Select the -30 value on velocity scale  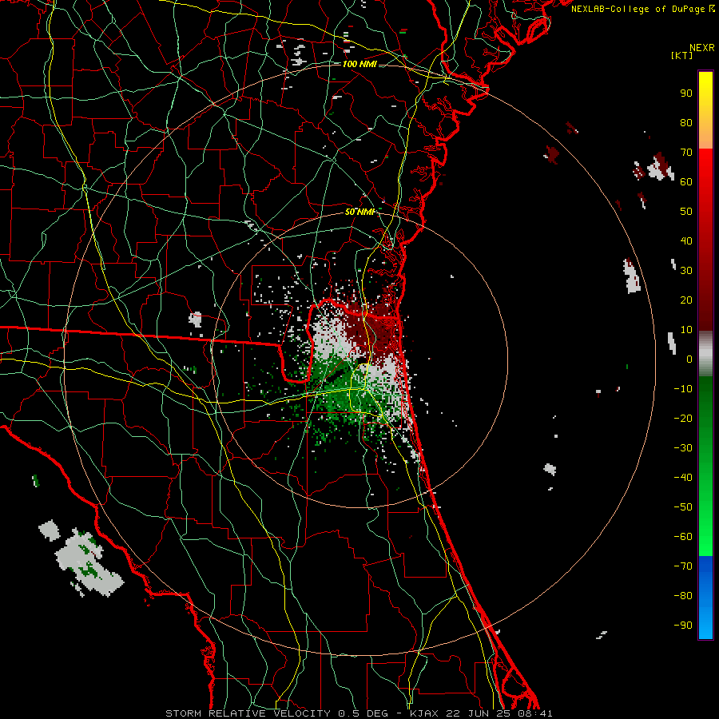(x=683, y=448)
